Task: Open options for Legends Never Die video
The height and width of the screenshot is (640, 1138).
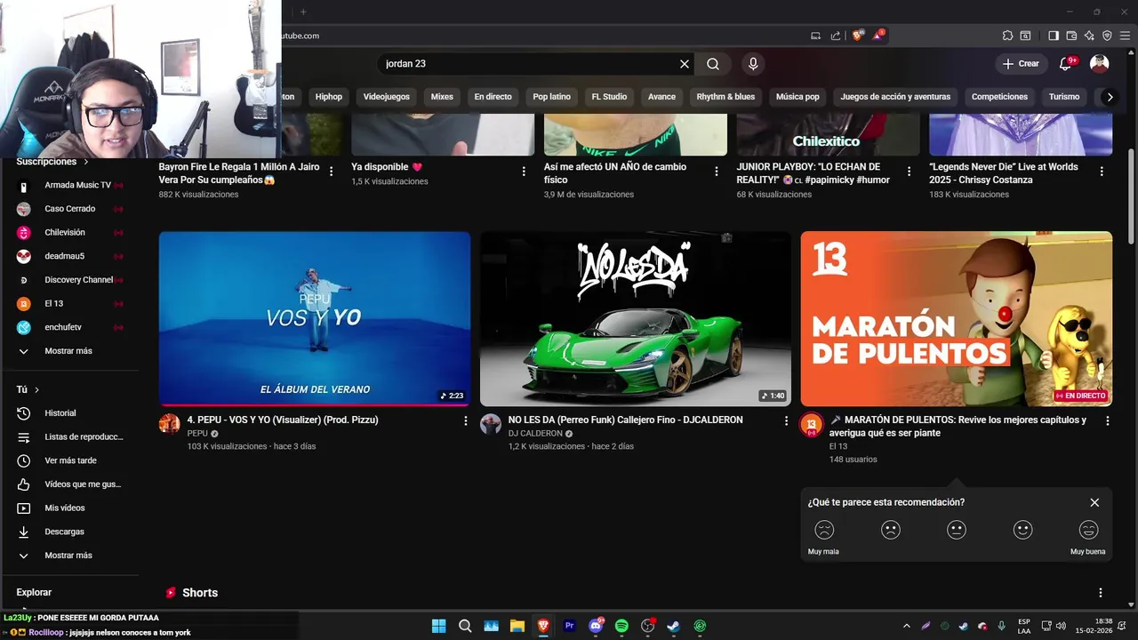Action: click(x=1102, y=172)
